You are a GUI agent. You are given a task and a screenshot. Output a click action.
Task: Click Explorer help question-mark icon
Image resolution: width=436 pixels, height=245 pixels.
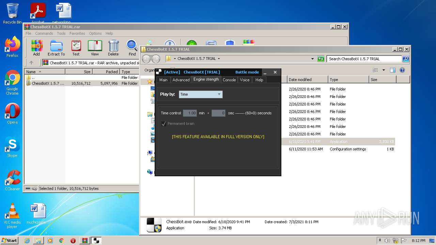(x=402, y=70)
